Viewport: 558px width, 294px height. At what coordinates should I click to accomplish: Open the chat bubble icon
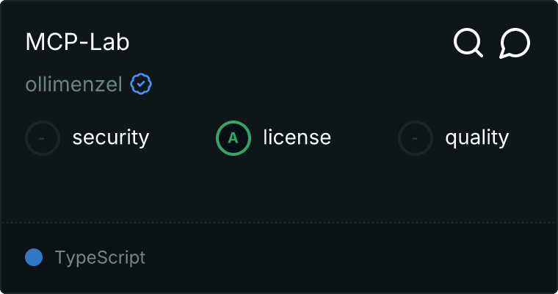515,43
